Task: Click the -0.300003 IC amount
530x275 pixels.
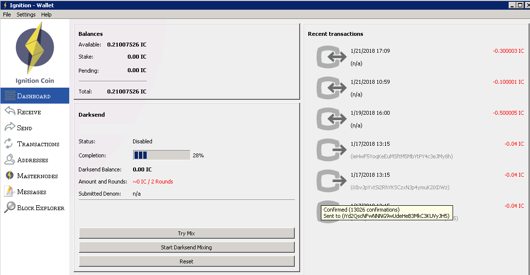Action: click(508, 51)
